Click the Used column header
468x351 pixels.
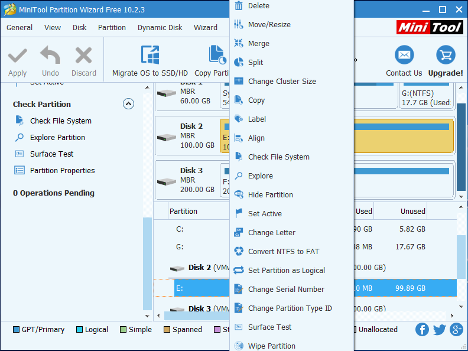click(364, 212)
